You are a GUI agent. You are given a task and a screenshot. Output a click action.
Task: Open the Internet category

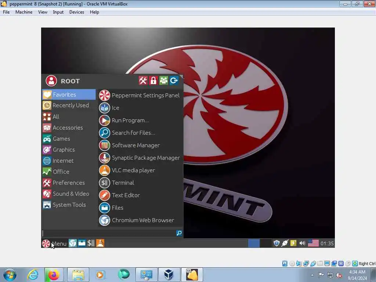tap(69, 161)
